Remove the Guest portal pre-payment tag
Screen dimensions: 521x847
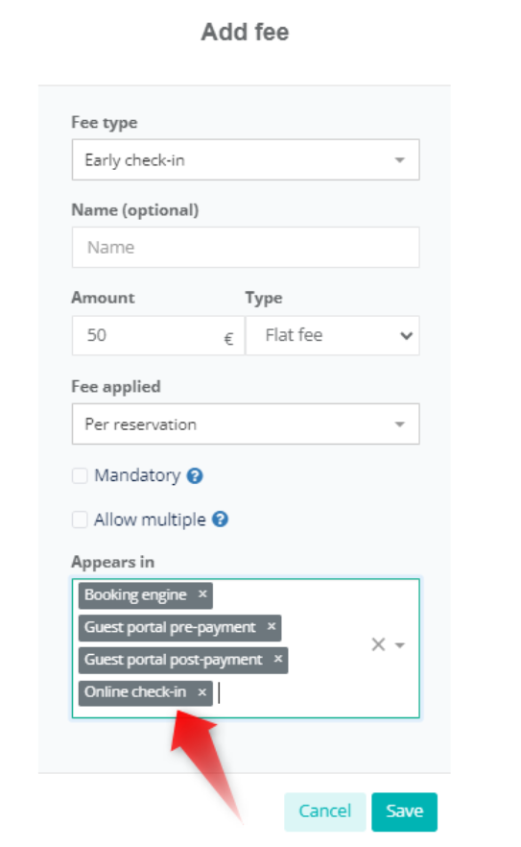point(271,626)
